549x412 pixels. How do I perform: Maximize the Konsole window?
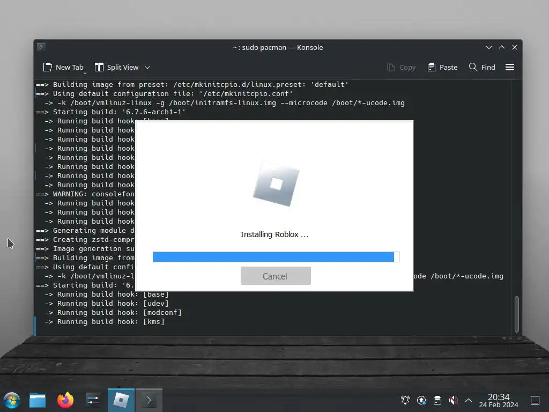502,47
